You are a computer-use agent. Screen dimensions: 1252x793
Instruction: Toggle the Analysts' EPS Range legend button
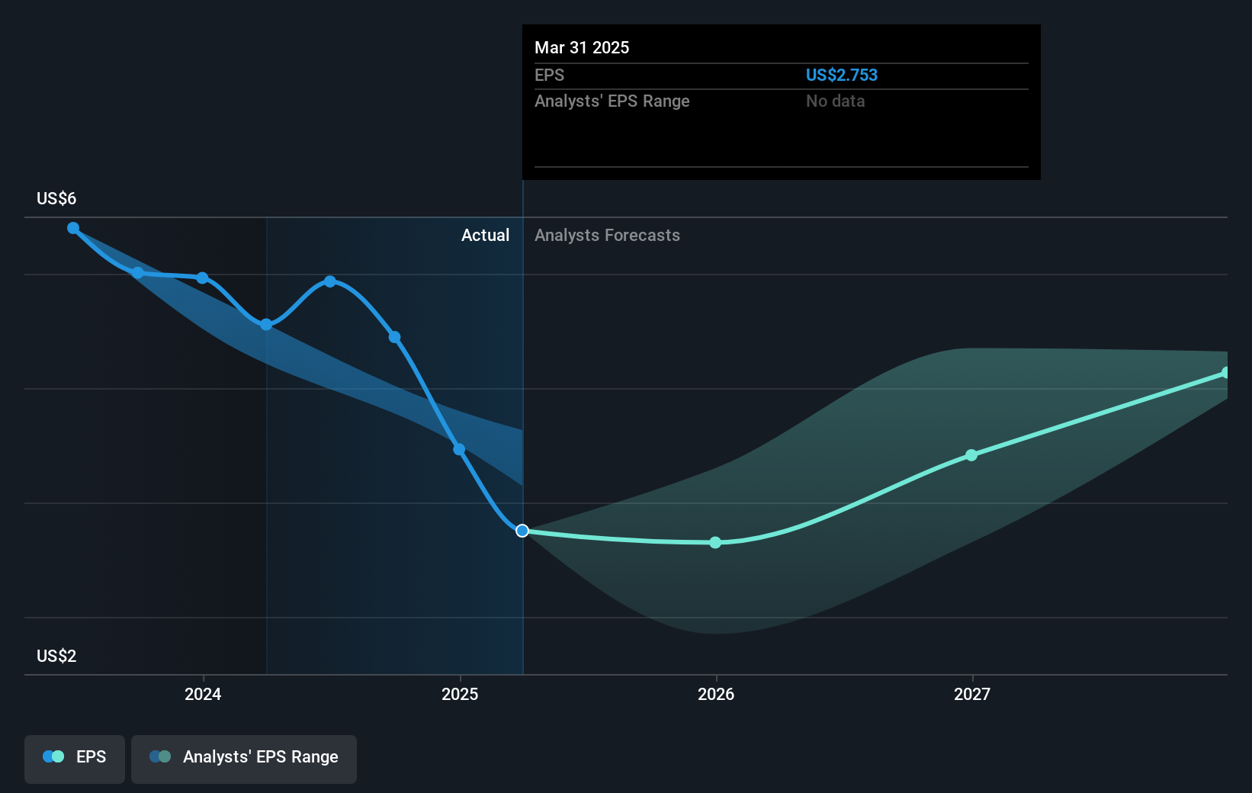244,759
